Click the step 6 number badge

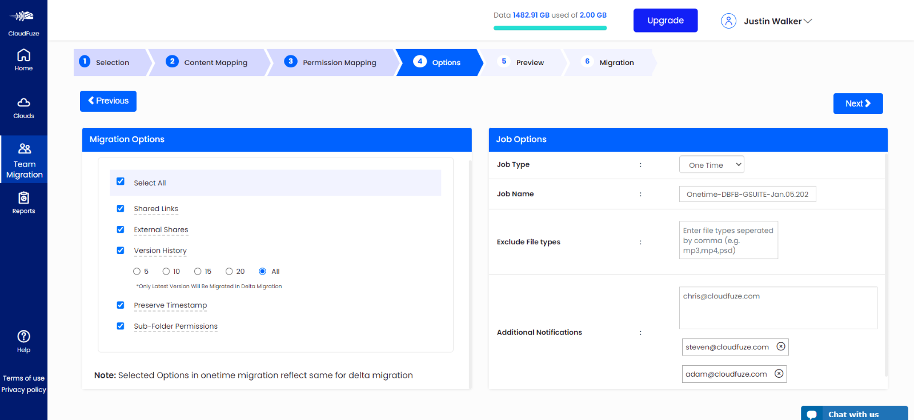[x=587, y=61]
